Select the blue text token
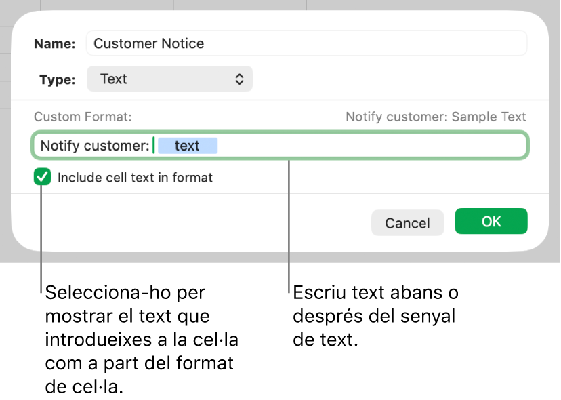This screenshot has width=561, height=400. 188,145
